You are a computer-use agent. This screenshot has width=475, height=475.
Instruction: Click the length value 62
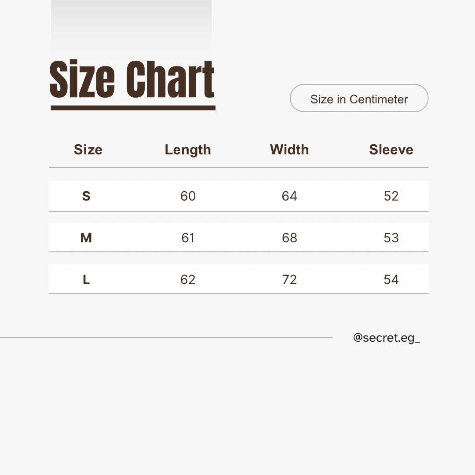pyautogui.click(x=188, y=280)
